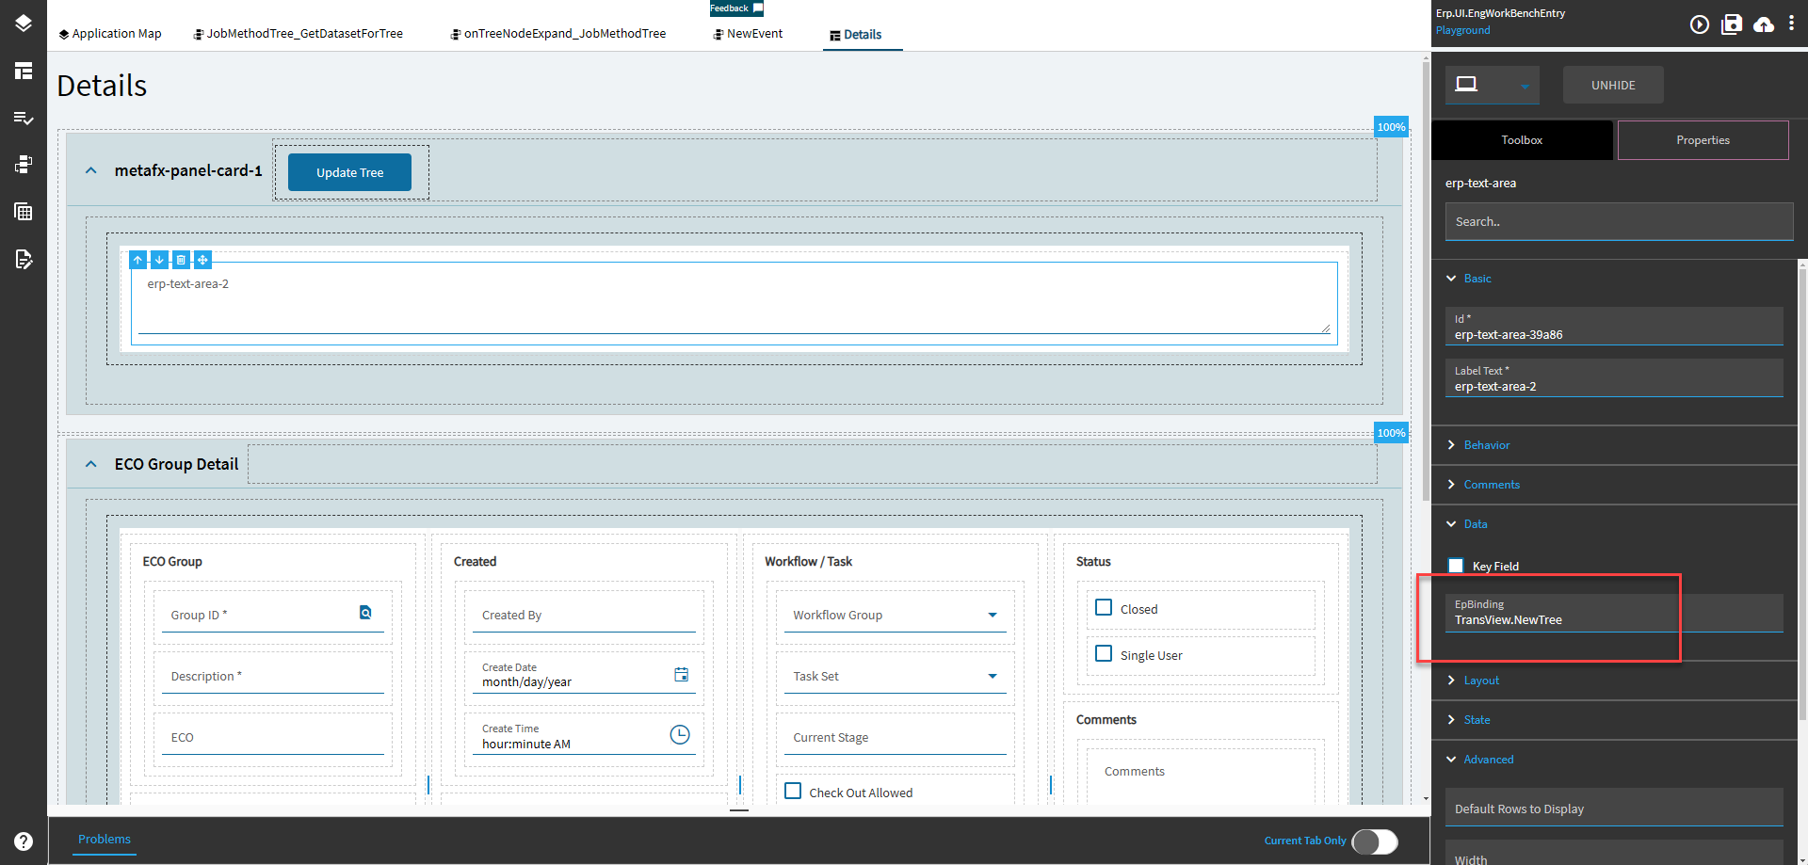Open the Workflow Group dropdown
1808x865 pixels.
(992, 615)
